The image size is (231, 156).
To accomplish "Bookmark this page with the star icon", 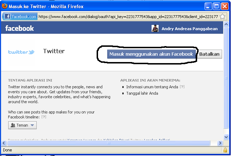I will 222,17.
